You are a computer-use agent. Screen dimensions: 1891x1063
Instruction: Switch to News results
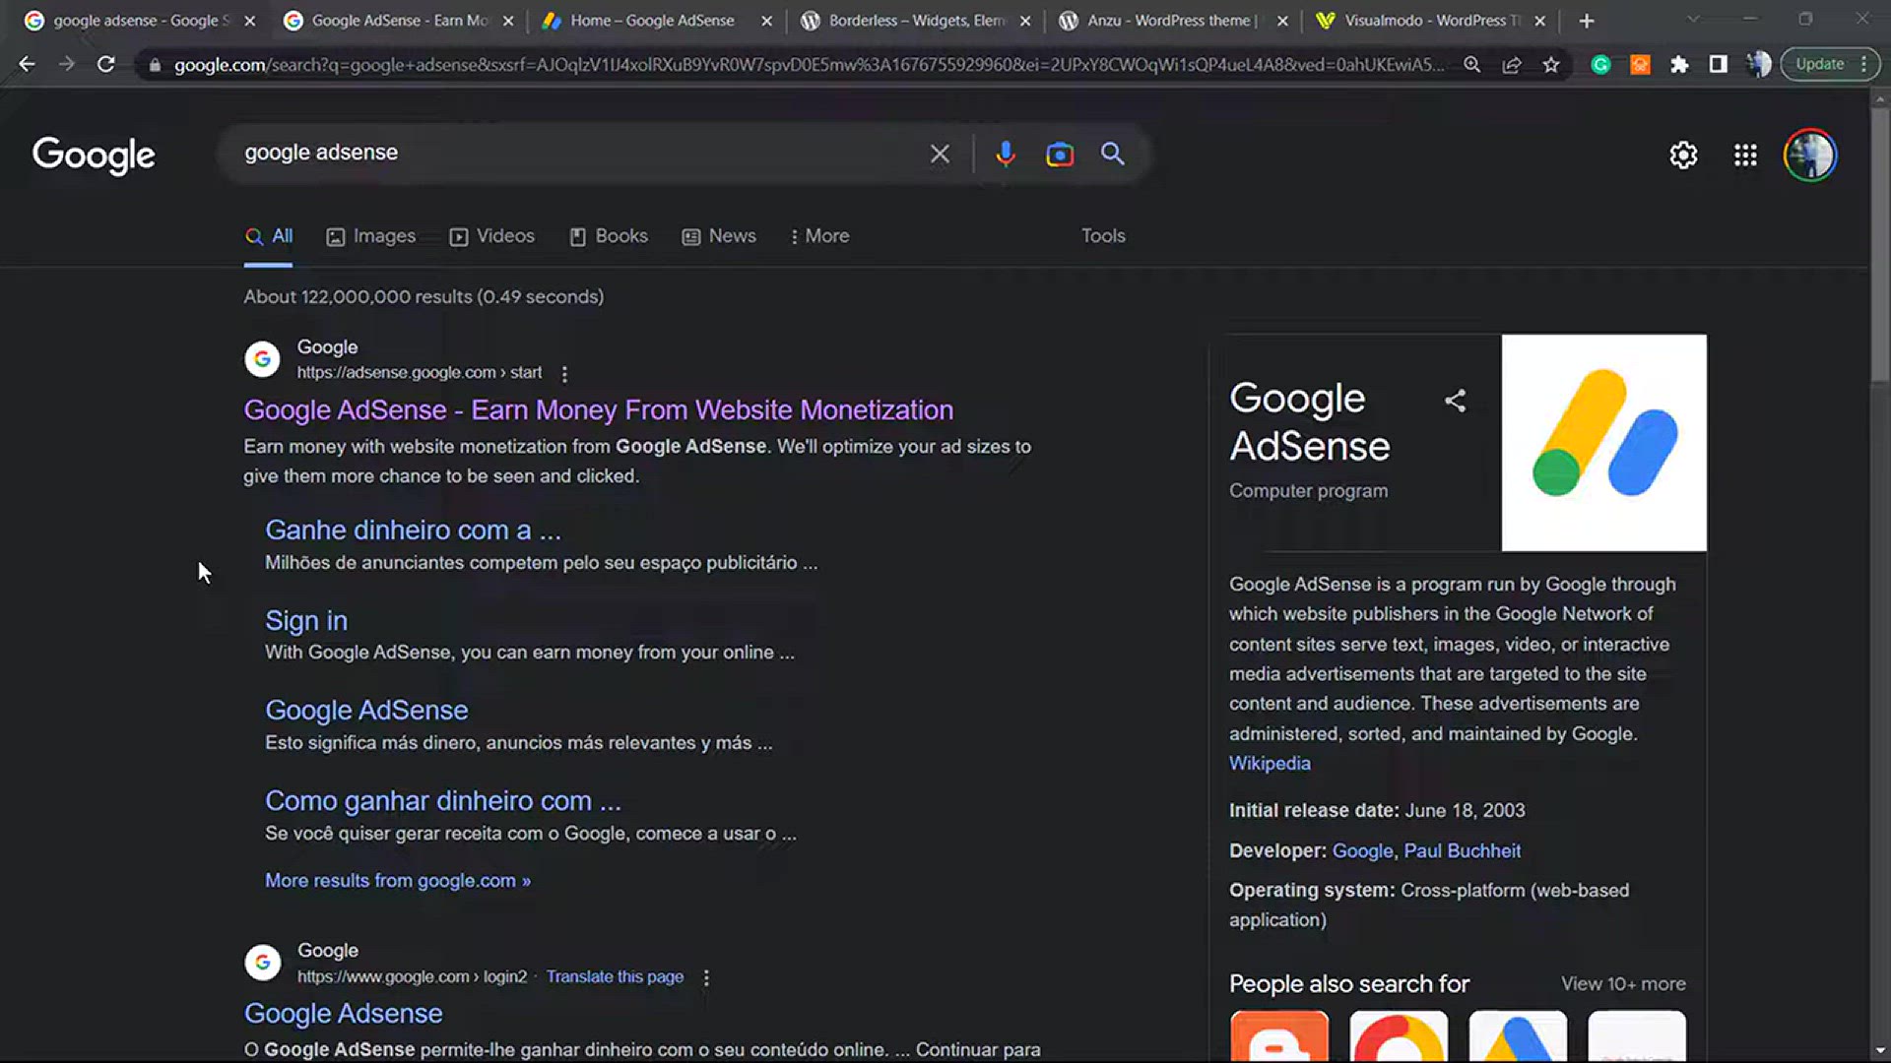click(719, 236)
